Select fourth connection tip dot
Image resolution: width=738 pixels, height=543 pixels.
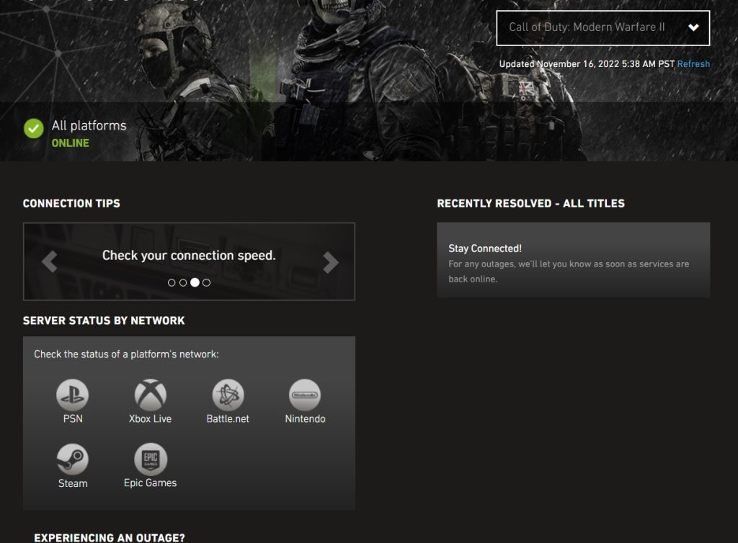point(206,282)
